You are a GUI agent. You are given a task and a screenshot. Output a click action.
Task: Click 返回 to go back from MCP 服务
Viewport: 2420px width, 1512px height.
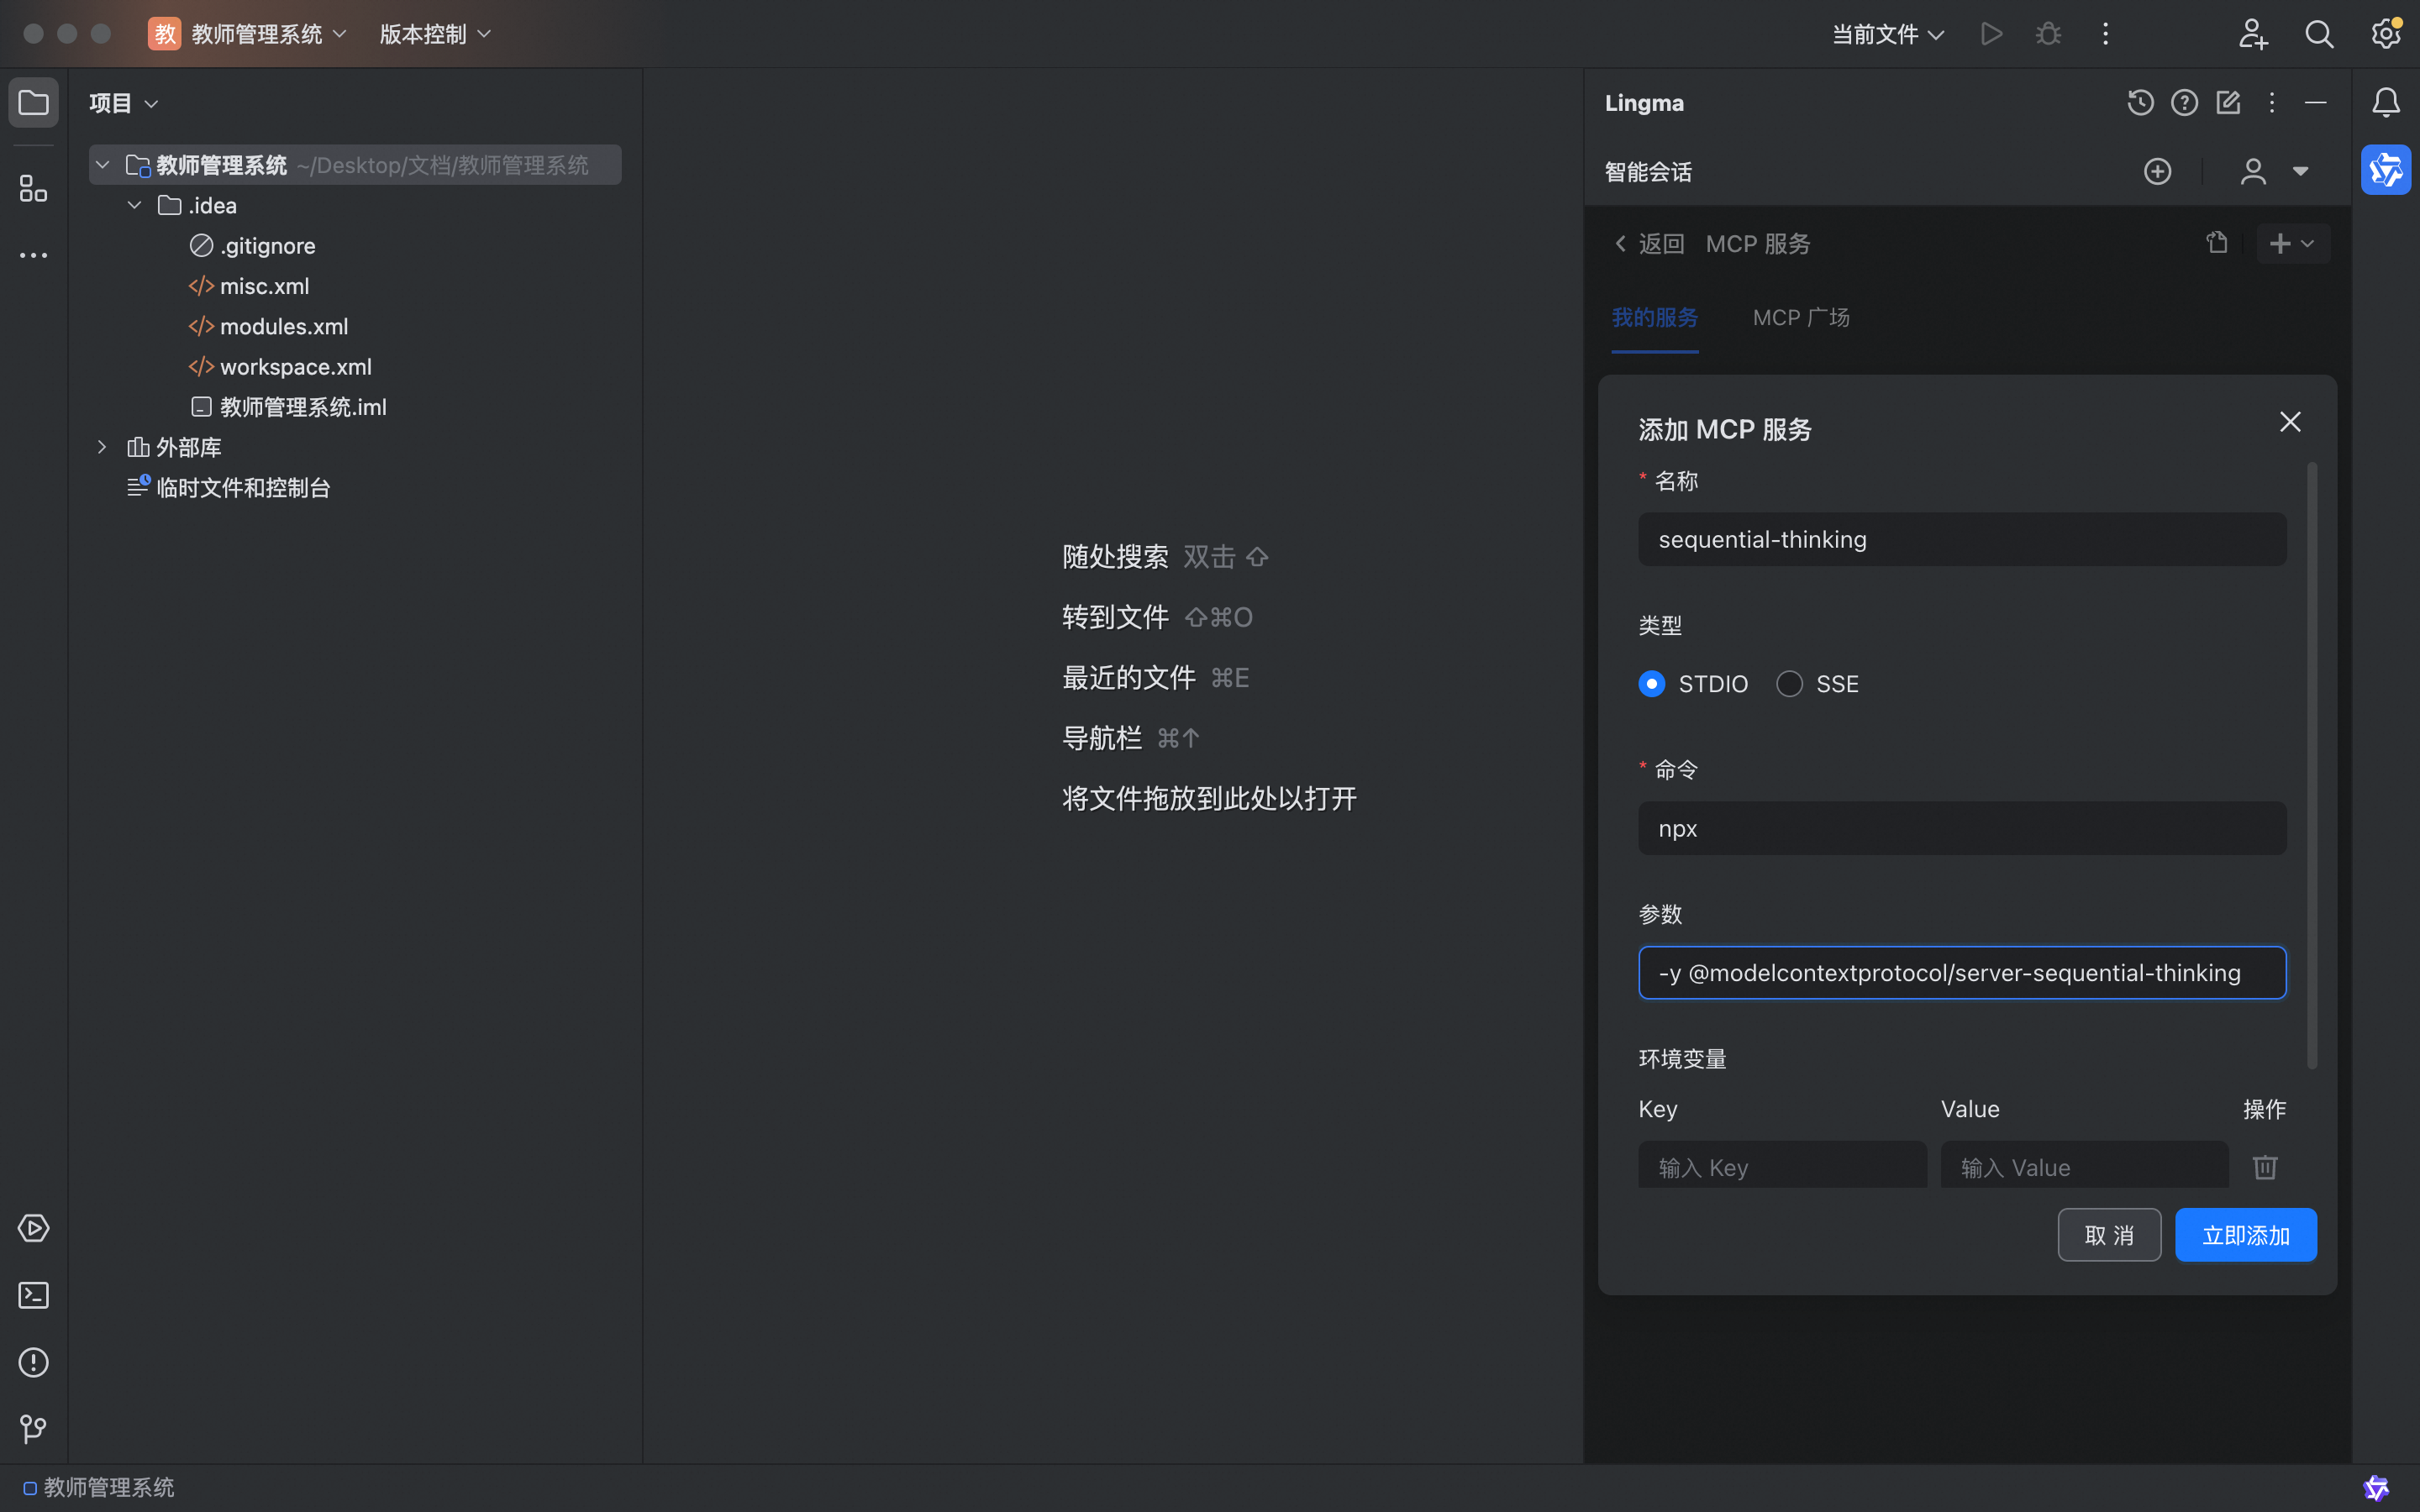click(1649, 244)
